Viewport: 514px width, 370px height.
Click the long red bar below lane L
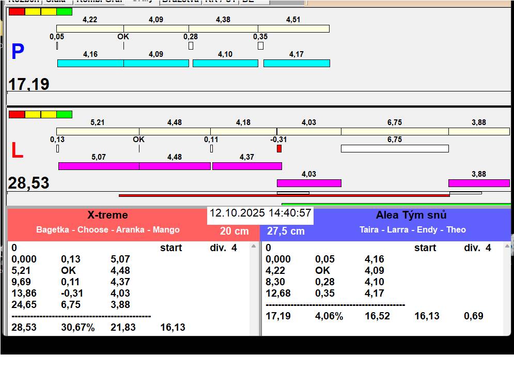tap(284, 196)
